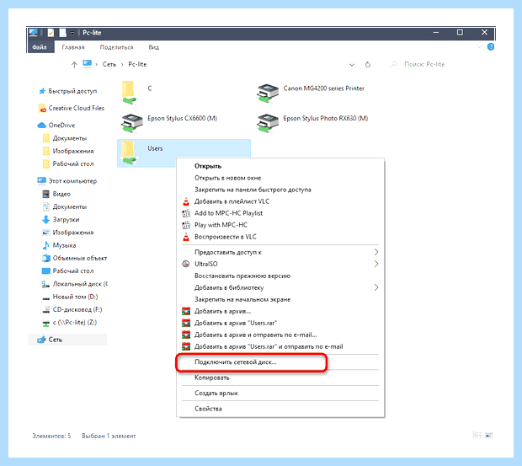This screenshot has width=522, height=466.
Task: Click the Сеть breadcrumb in the address bar
Action: coord(109,64)
